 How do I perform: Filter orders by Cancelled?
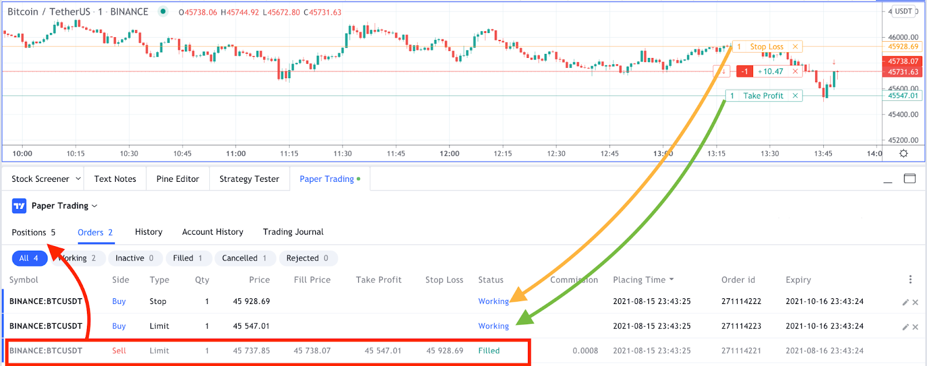244,258
